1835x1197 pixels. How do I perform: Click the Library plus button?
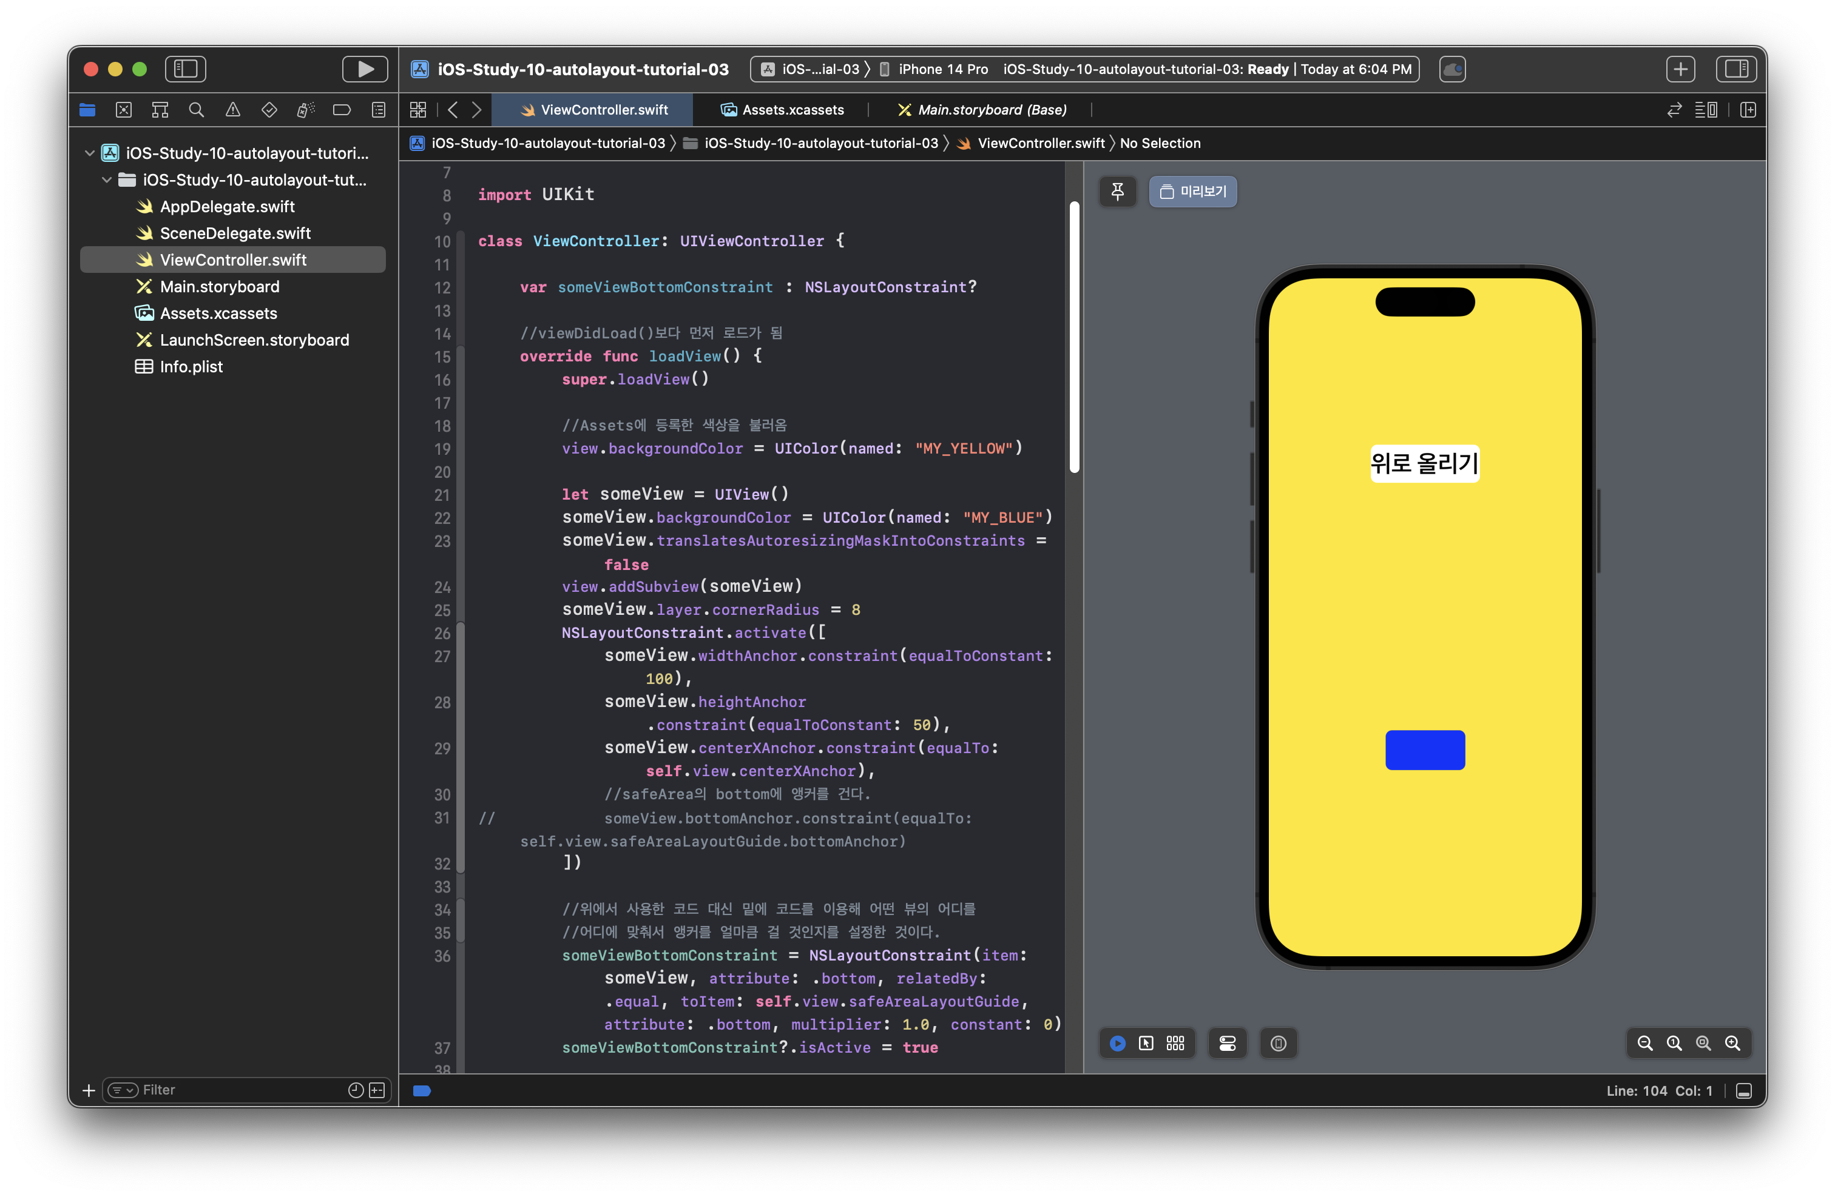pyautogui.click(x=1680, y=69)
